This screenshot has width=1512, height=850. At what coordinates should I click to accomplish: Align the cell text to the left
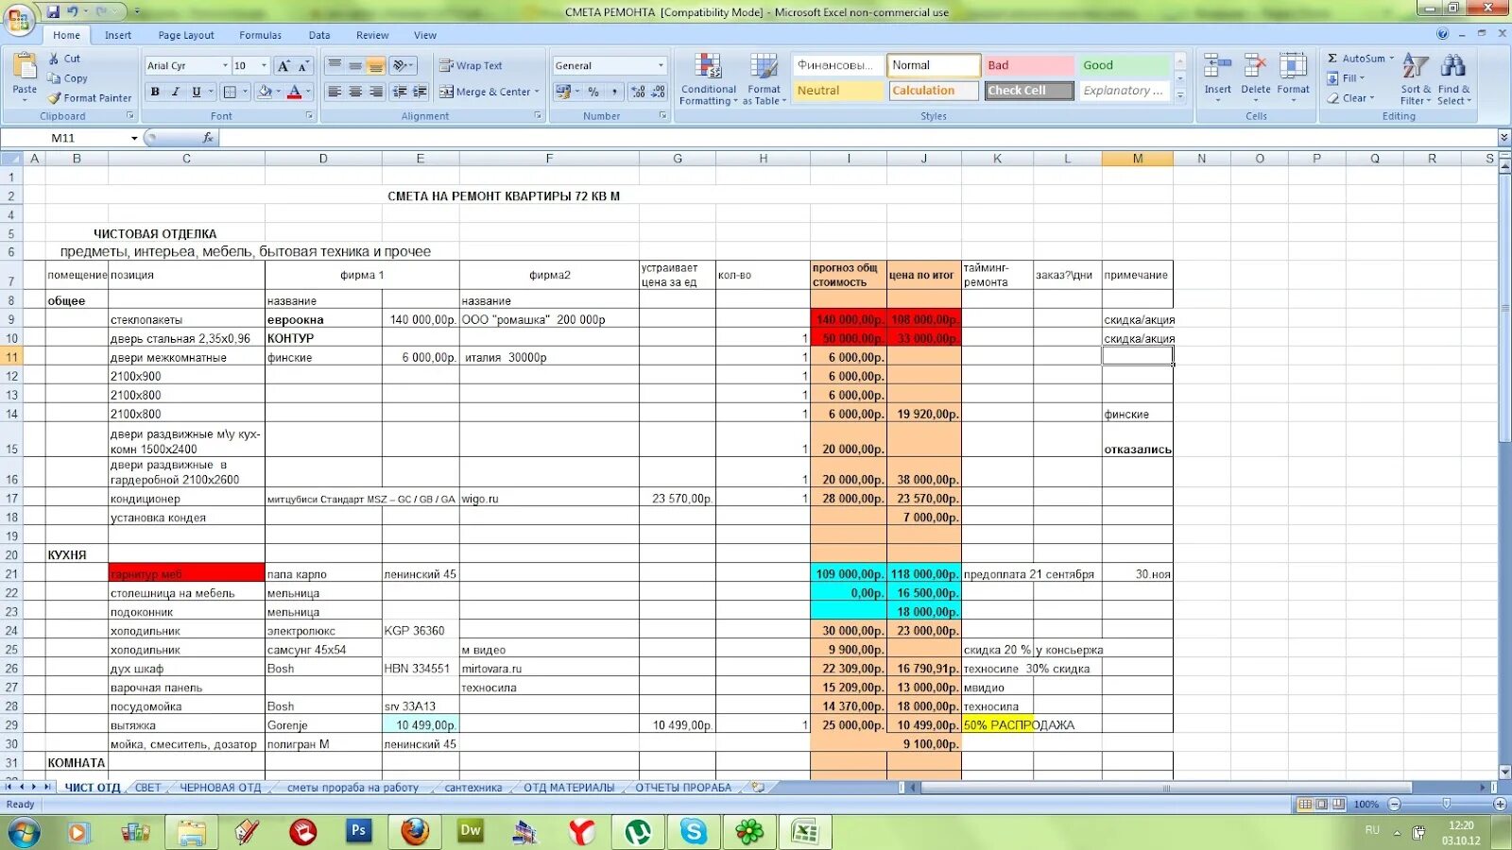coord(335,92)
